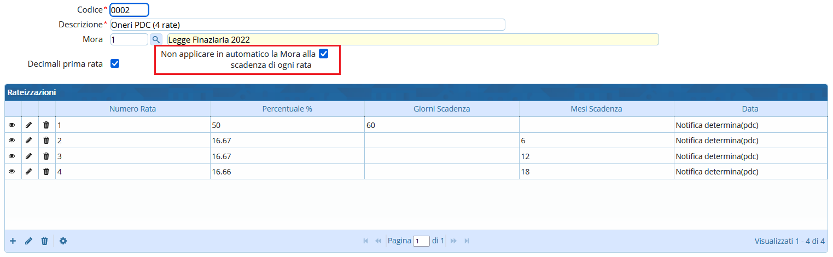Click the Mesi Scadenza column header
Viewport: 833px width, 257px height.
pyautogui.click(x=596, y=109)
